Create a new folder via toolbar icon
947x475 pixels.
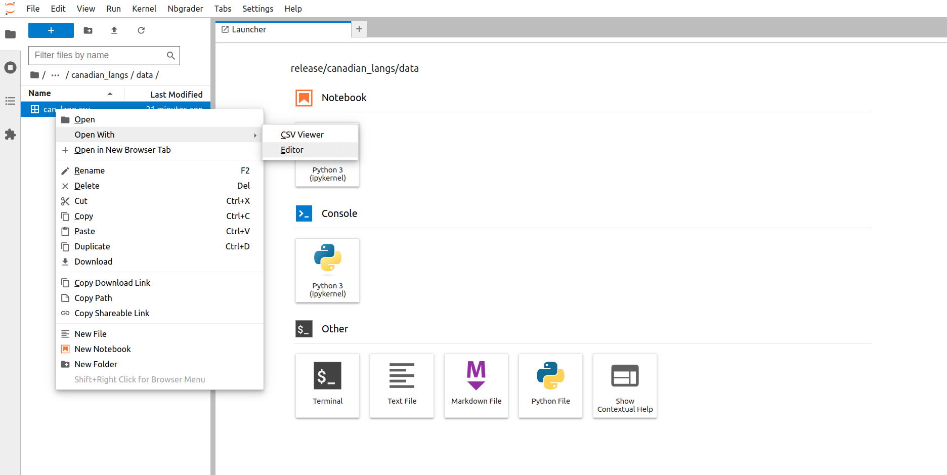tap(88, 30)
